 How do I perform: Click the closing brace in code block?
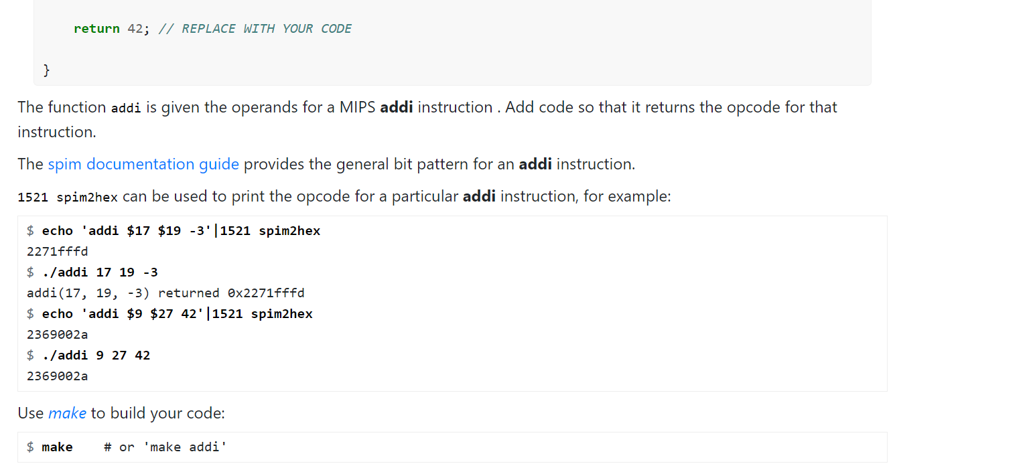tap(46, 70)
